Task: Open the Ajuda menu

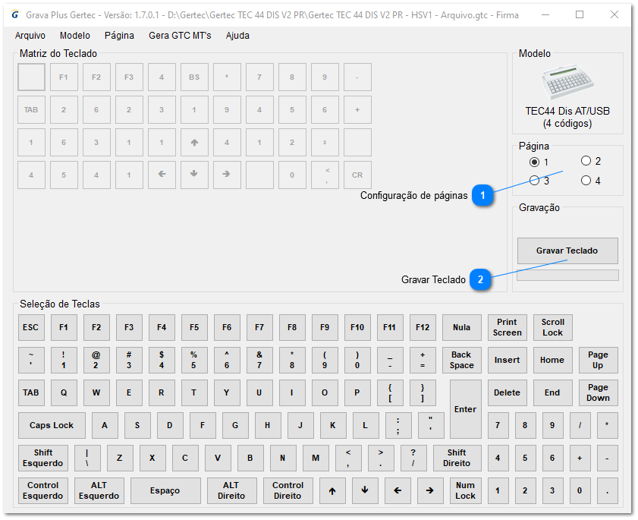Action: (237, 36)
